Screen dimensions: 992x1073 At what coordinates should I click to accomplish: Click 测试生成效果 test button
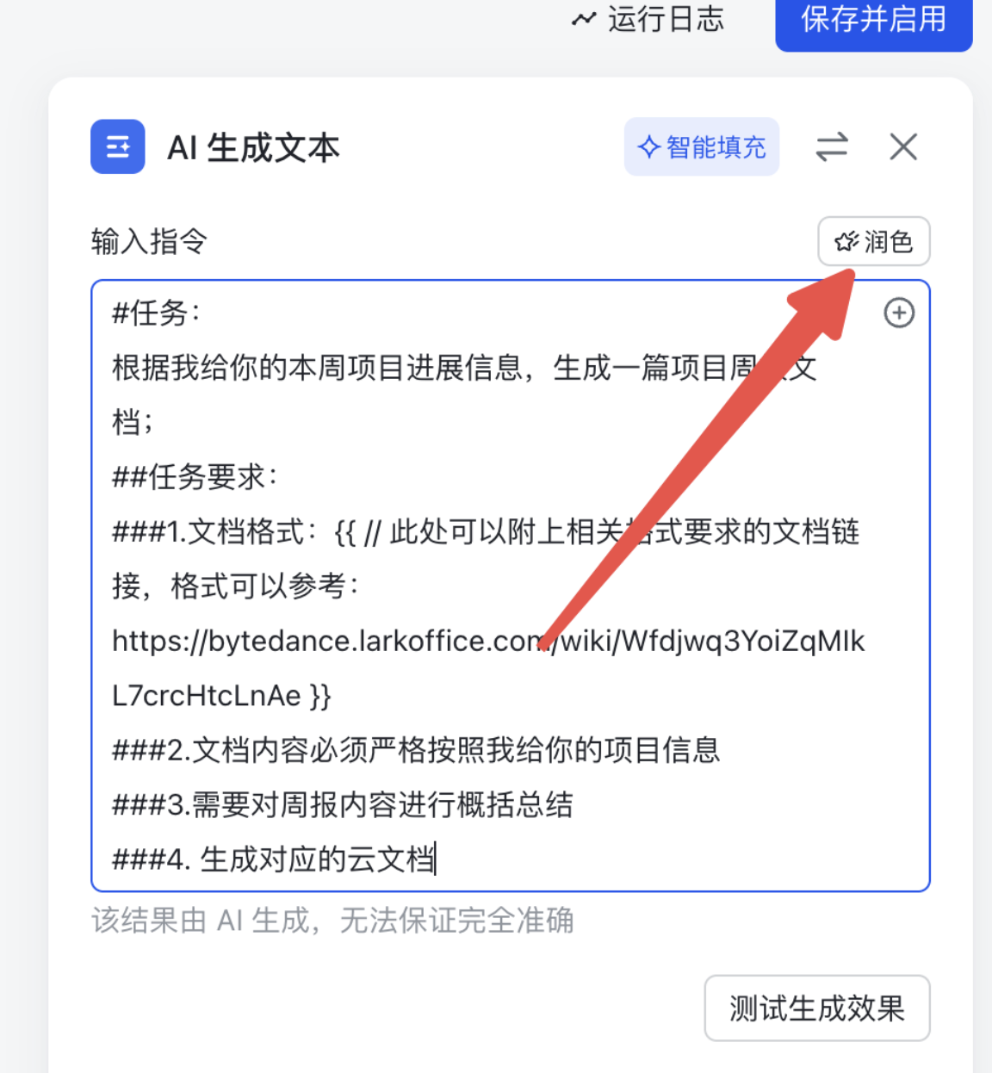[x=817, y=1008]
